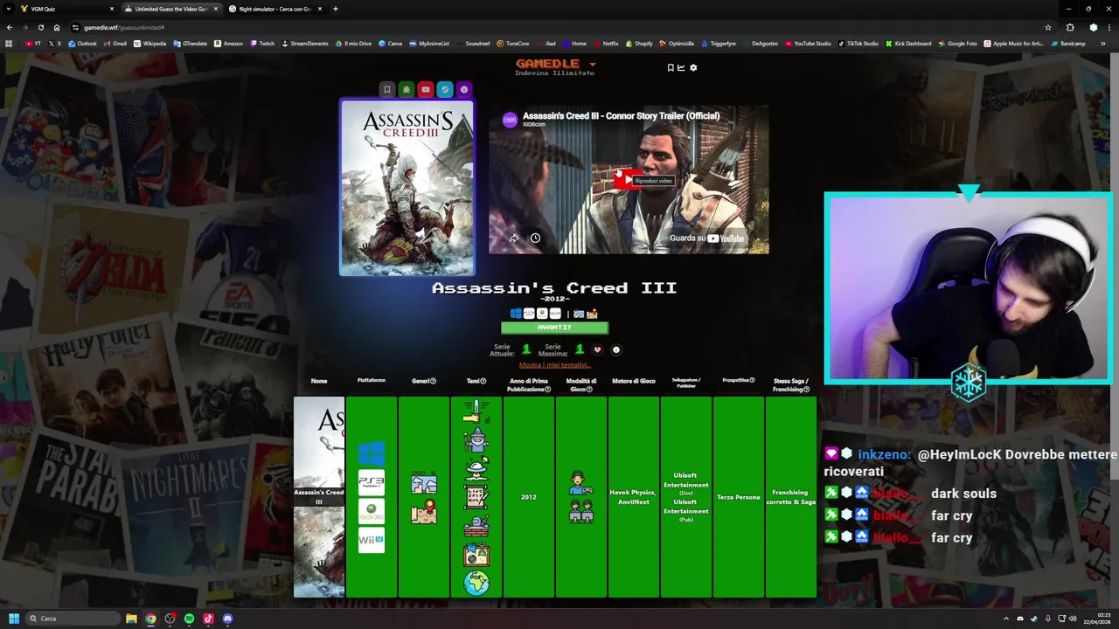Image resolution: width=1119 pixels, height=629 pixels.
Task: Open Spotify from the taskbar
Action: [189, 619]
